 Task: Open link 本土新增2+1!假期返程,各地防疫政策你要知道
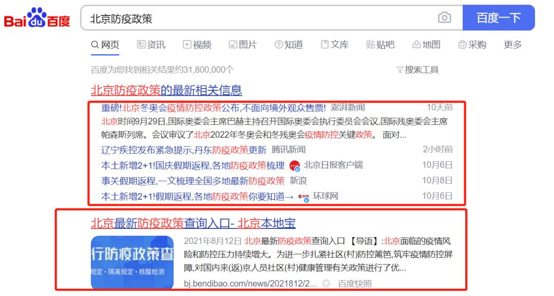click(x=197, y=197)
